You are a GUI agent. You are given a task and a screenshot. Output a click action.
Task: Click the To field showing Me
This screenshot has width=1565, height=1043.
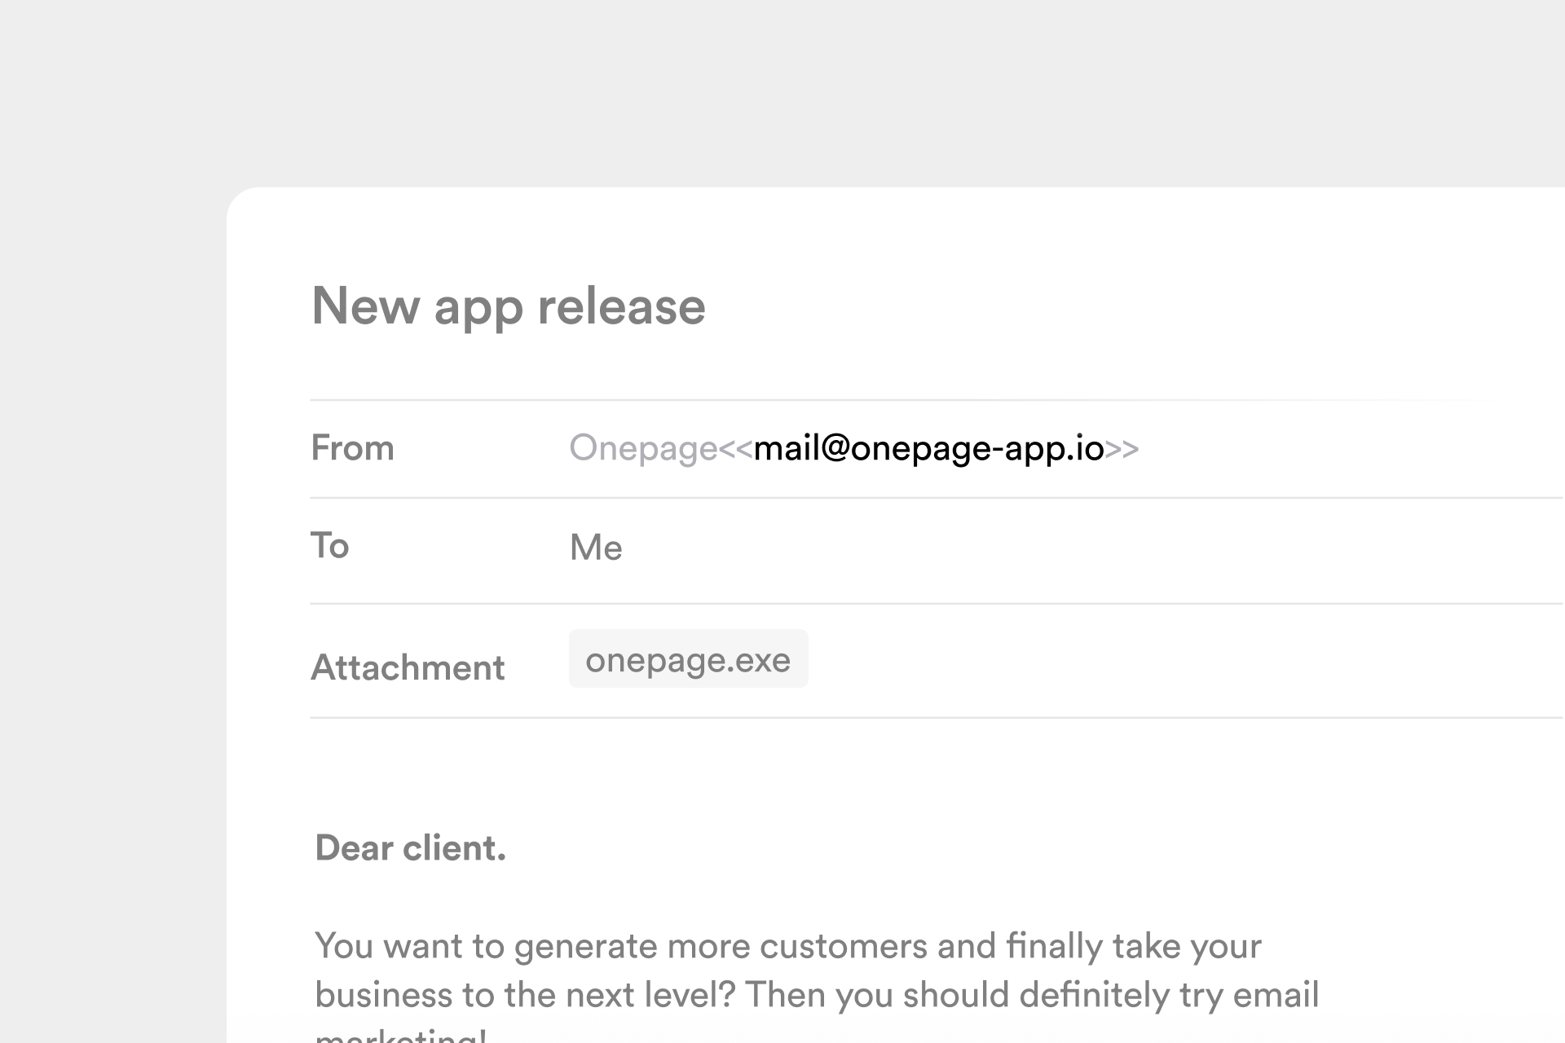tap(596, 548)
